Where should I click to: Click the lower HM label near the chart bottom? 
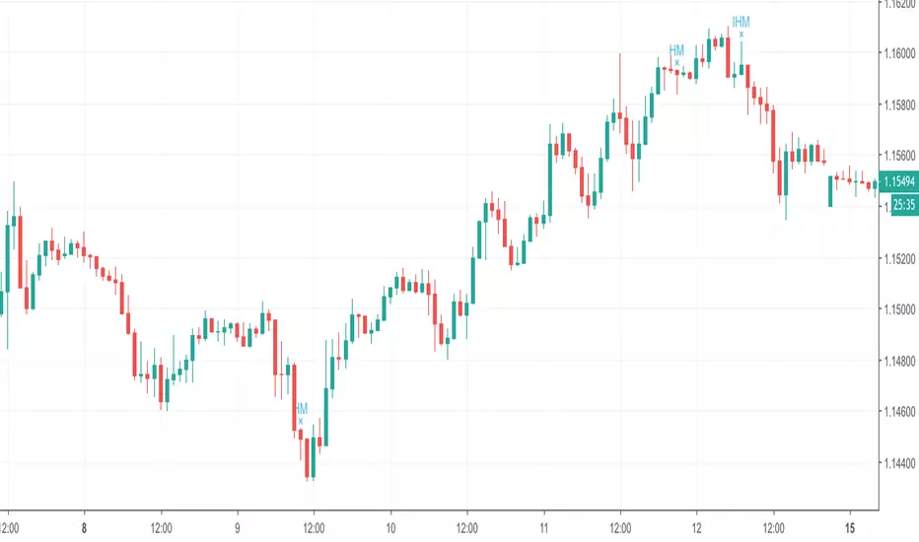pos(301,408)
